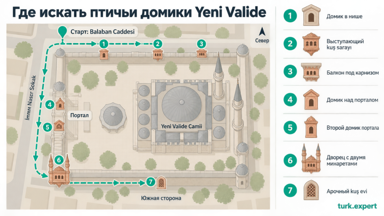
Task: Click the legend text Домик в нише
Action: tap(344, 16)
